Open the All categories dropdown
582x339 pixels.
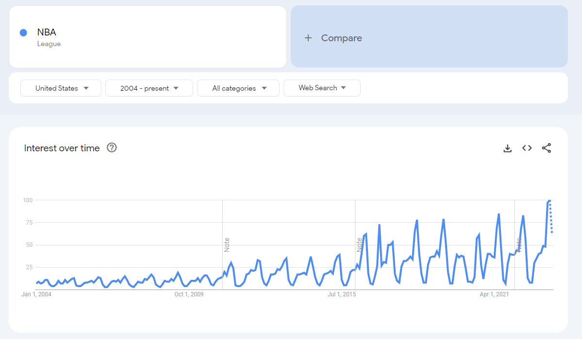pyautogui.click(x=238, y=88)
